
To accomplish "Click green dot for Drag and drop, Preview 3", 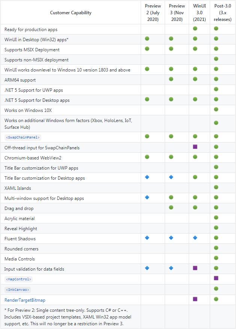I will click(x=171, y=207).
